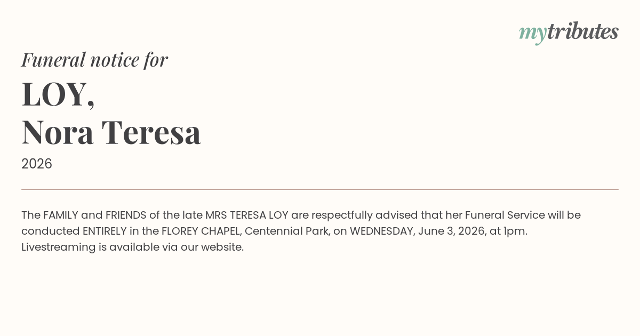The height and width of the screenshot is (336, 640).
Task: Click "Centennial Park" in the notice
Action: pyautogui.click(x=287, y=231)
